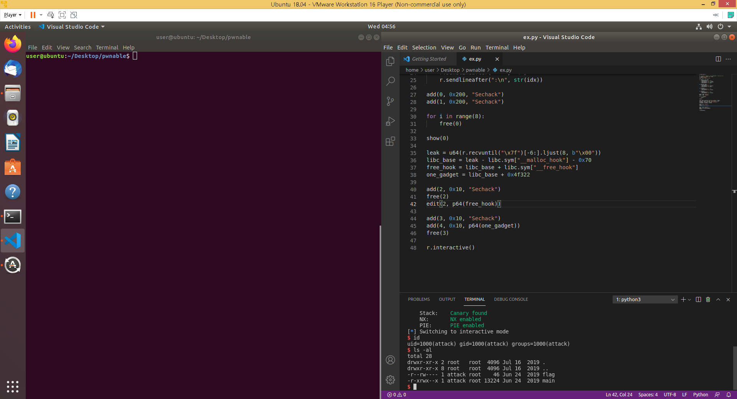Open the Extensions view in activity bar

(x=390, y=141)
